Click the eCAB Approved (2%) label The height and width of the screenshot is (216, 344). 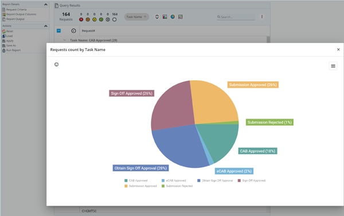234,171
